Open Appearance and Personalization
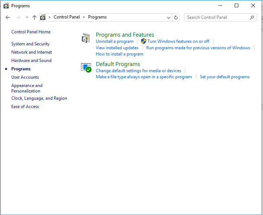 click(27, 88)
